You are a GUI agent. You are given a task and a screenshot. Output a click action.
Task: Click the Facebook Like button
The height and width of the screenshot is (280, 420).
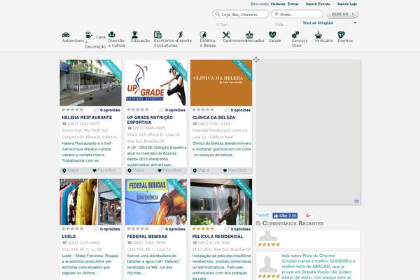pyautogui.click(x=285, y=216)
